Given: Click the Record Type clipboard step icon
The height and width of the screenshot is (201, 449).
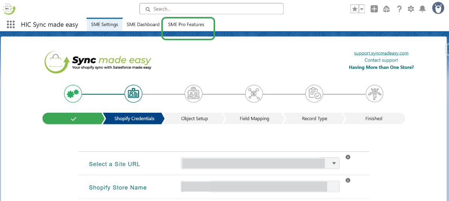Looking at the screenshot, I should pyautogui.click(x=314, y=94).
